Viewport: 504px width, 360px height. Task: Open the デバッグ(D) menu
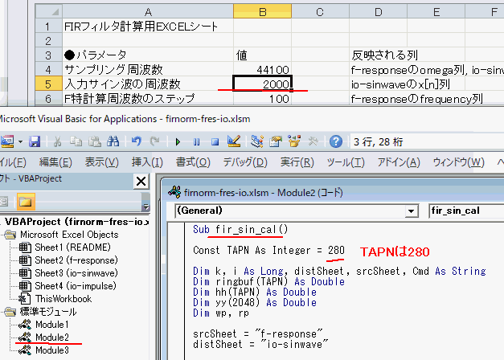[245, 162]
